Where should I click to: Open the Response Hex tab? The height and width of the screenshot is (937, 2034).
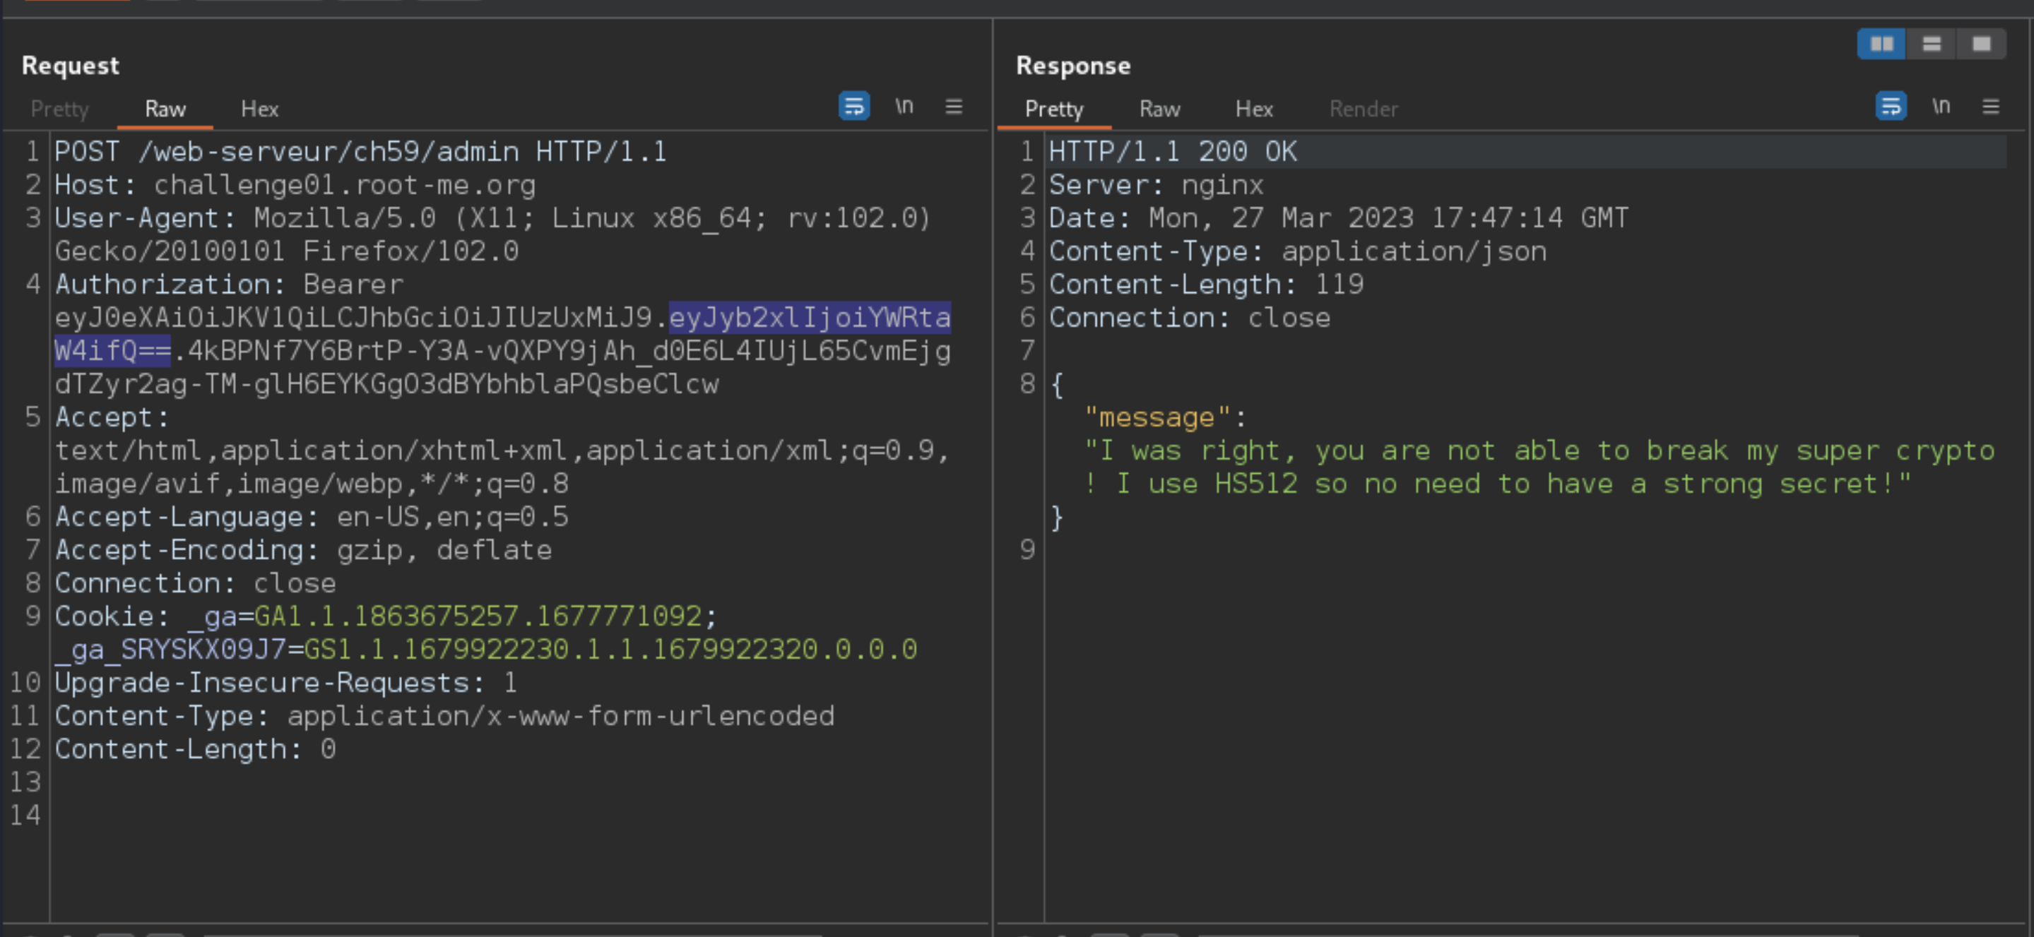click(1254, 109)
